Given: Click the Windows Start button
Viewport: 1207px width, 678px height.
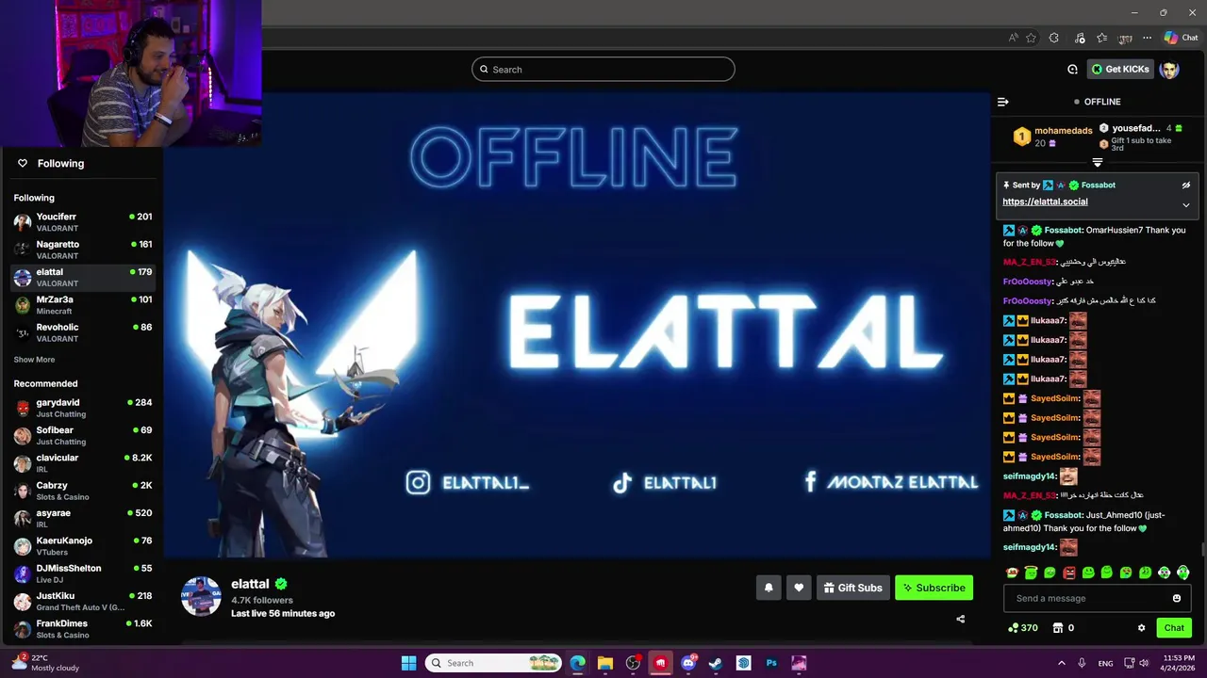Looking at the screenshot, I should pyautogui.click(x=408, y=663).
